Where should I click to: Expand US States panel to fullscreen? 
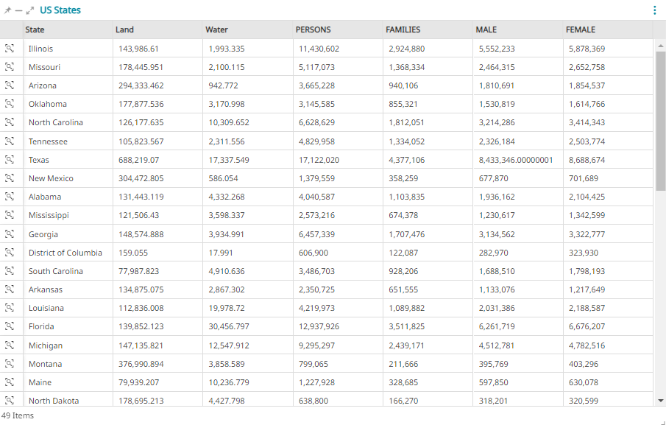tap(30, 11)
